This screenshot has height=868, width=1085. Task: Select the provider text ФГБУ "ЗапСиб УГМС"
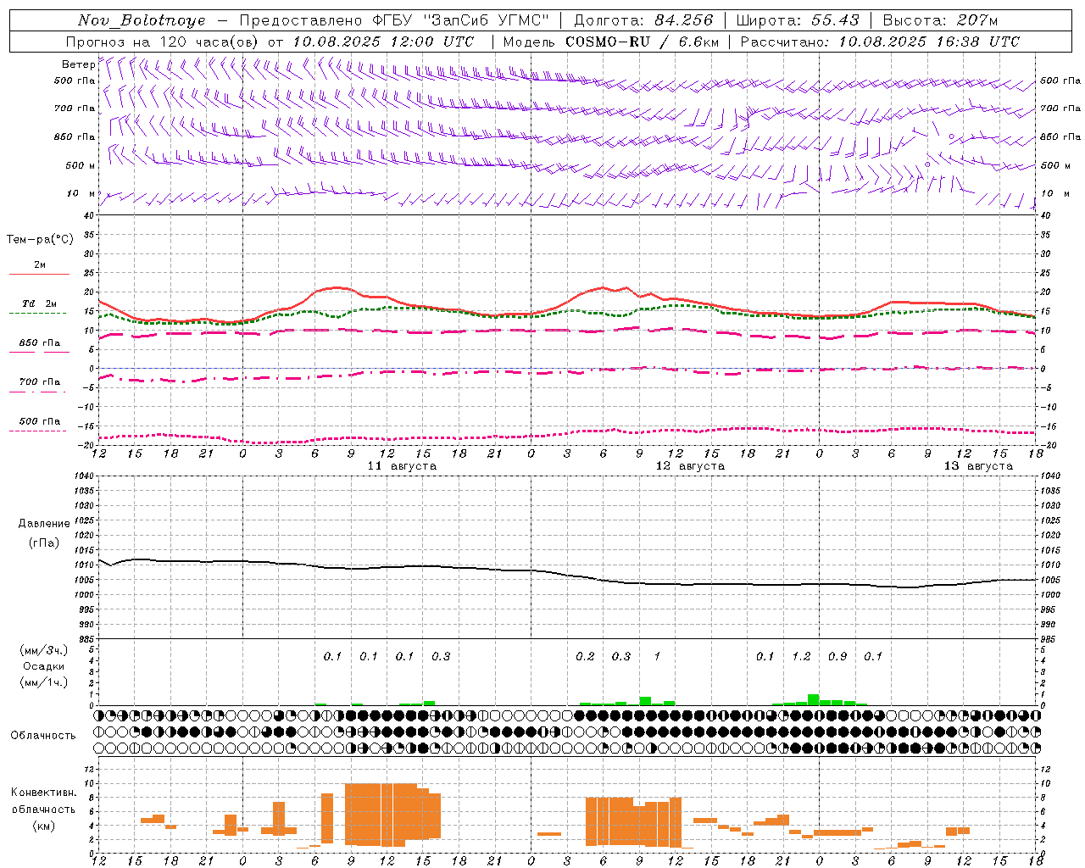(x=459, y=20)
